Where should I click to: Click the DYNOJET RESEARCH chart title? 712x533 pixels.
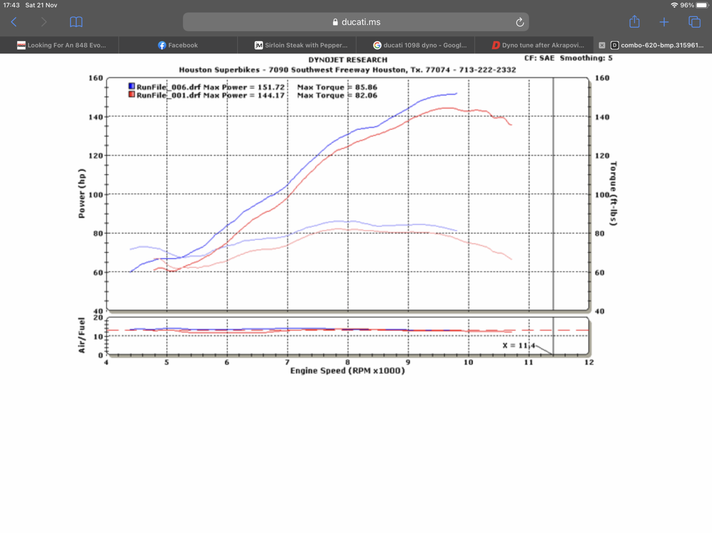(x=348, y=60)
